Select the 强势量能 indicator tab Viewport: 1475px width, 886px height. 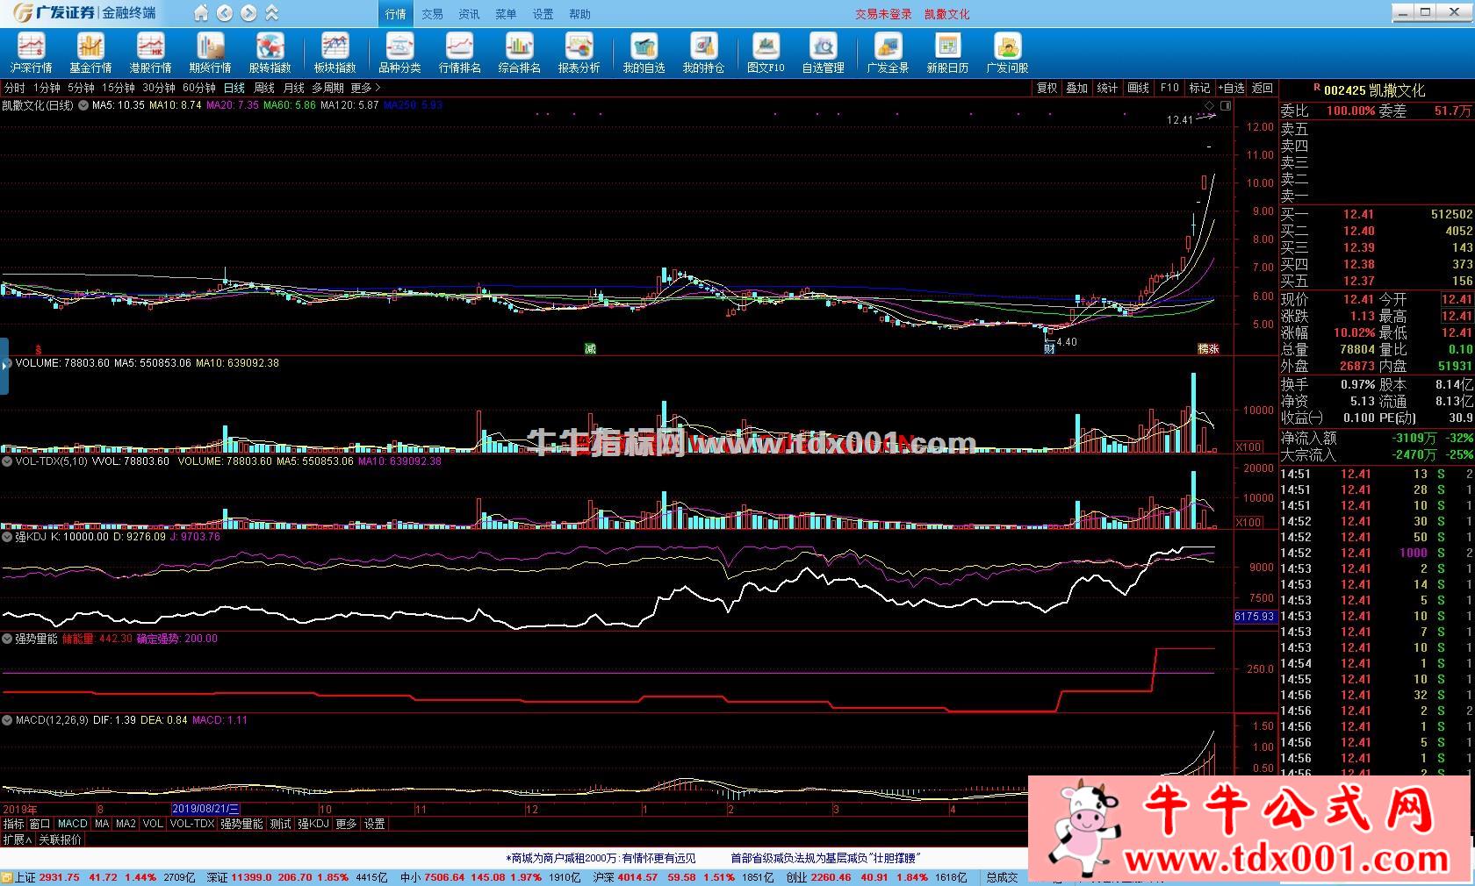click(x=241, y=824)
